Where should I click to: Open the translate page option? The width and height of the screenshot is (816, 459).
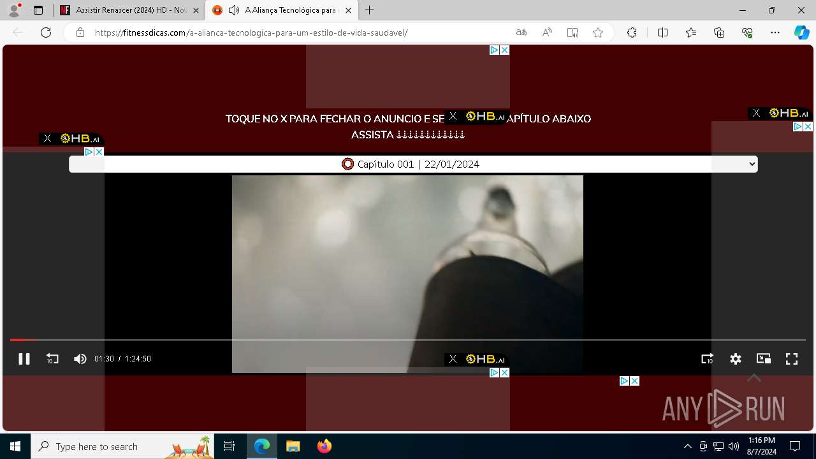click(521, 33)
